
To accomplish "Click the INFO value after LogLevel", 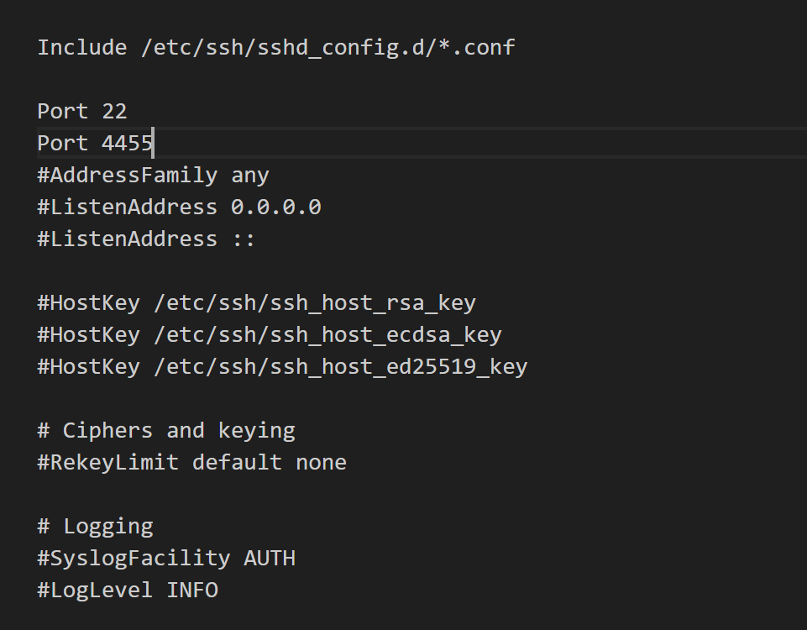I will coord(191,591).
